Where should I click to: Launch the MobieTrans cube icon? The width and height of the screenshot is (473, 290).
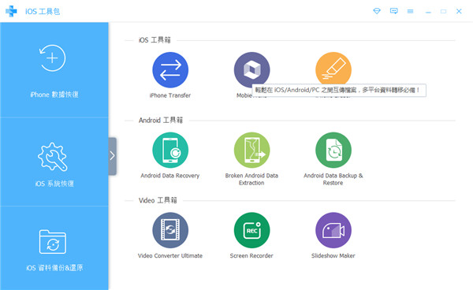(x=252, y=70)
